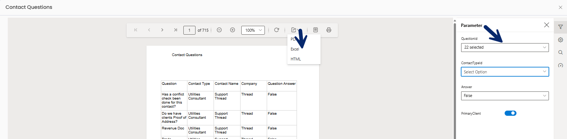Jump to last report page
The height and width of the screenshot is (139, 567).
pyautogui.click(x=176, y=30)
